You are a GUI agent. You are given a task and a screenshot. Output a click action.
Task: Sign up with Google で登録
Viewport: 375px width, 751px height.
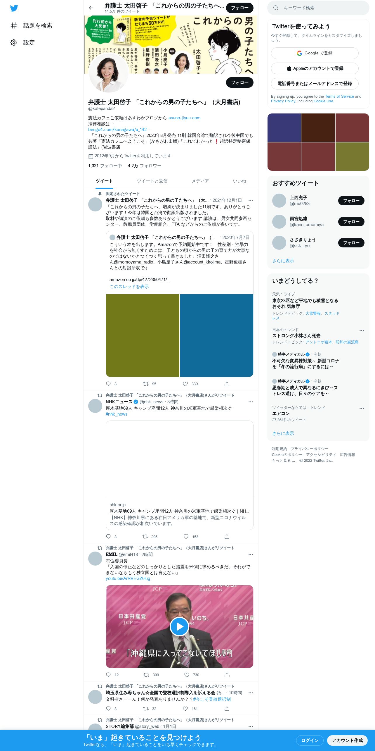pos(315,53)
